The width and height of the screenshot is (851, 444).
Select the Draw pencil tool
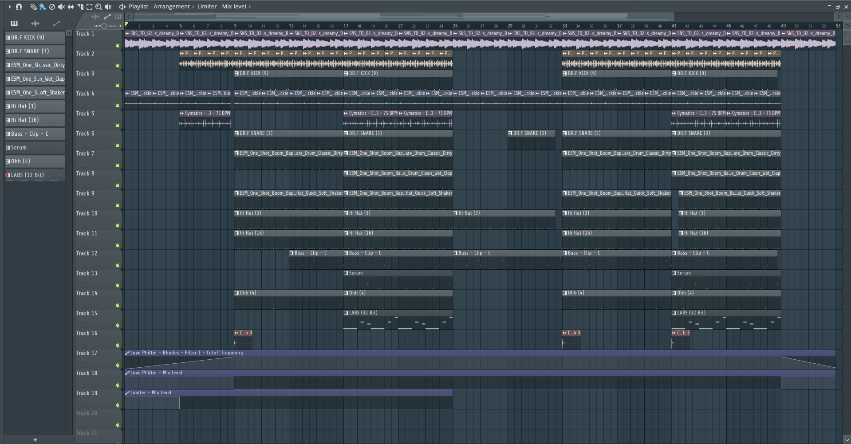(x=33, y=7)
